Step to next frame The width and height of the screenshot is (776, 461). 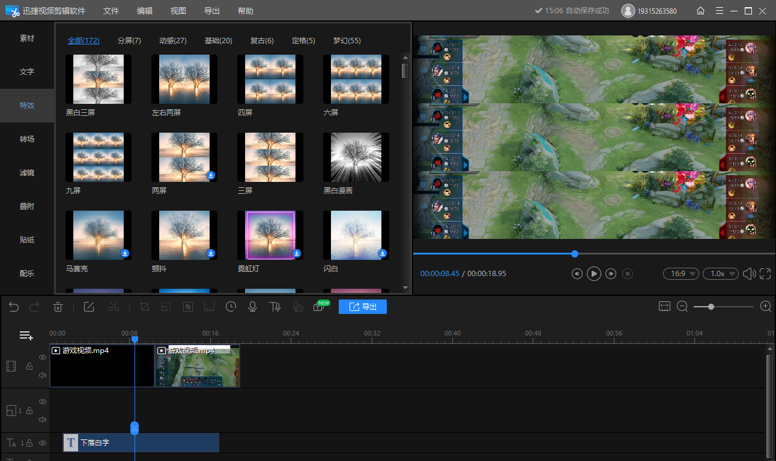tap(611, 274)
